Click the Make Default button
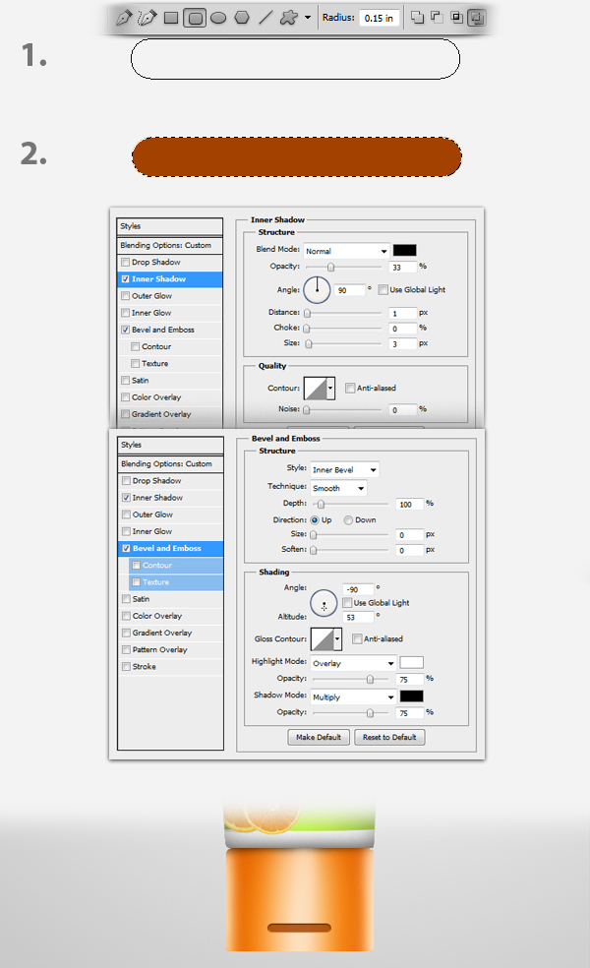The height and width of the screenshot is (968, 590). (x=319, y=737)
